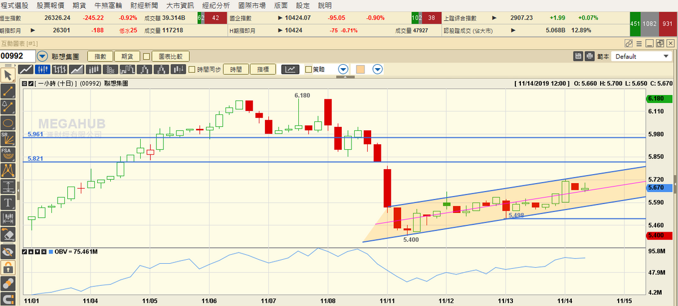This screenshot has height=306, width=678.
Task: Open stock code dropdown next to 00992
Action: 43,56
